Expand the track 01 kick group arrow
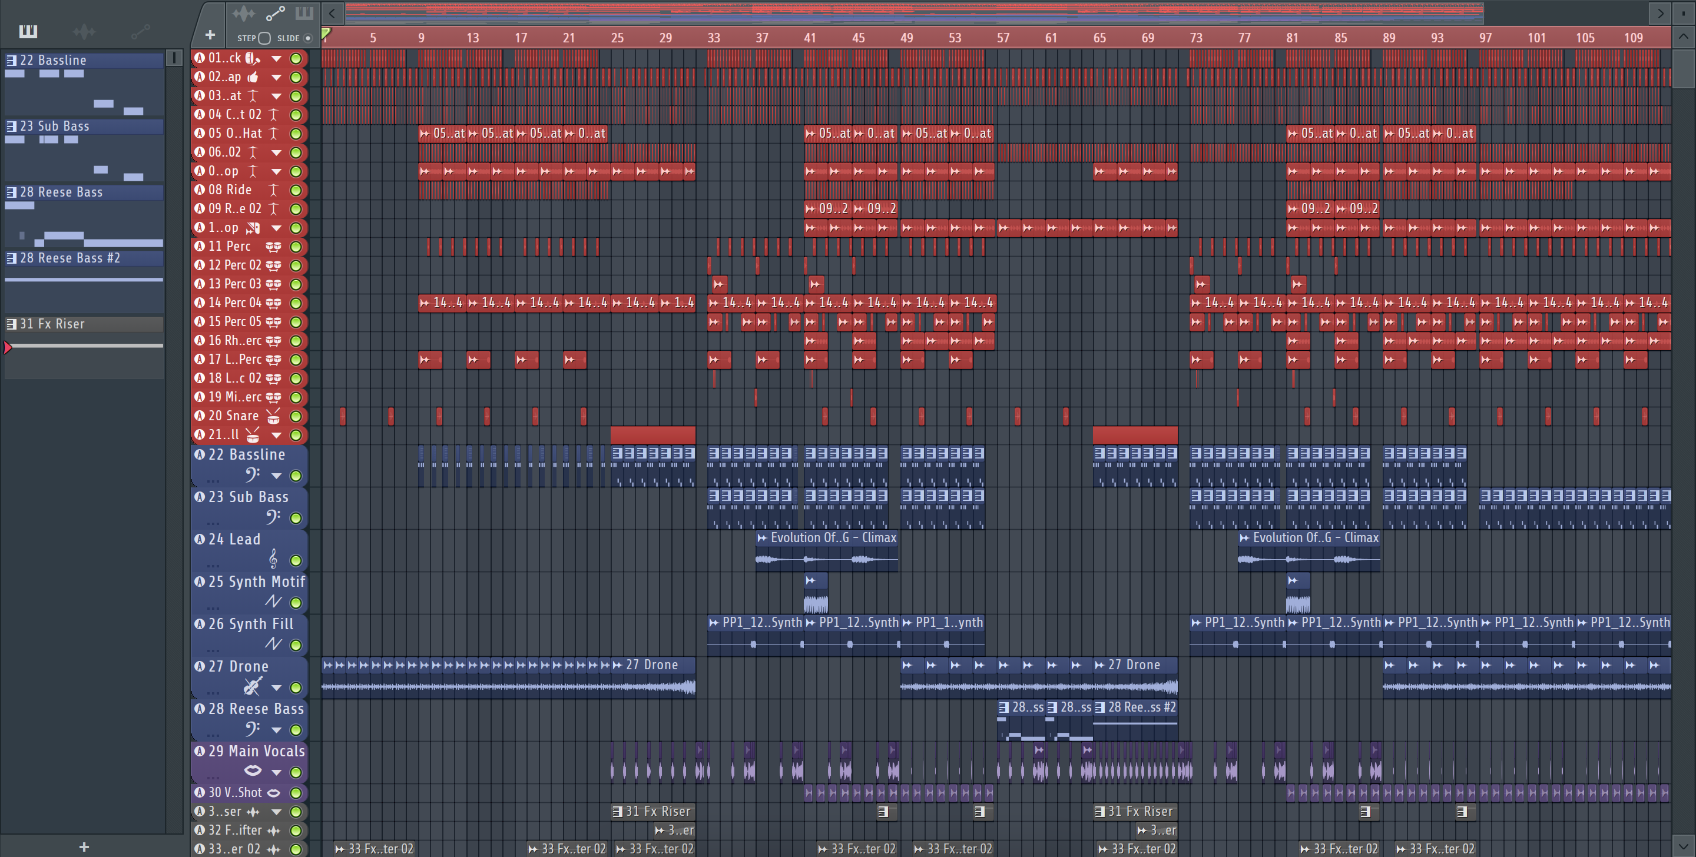This screenshot has height=857, width=1696. click(277, 59)
